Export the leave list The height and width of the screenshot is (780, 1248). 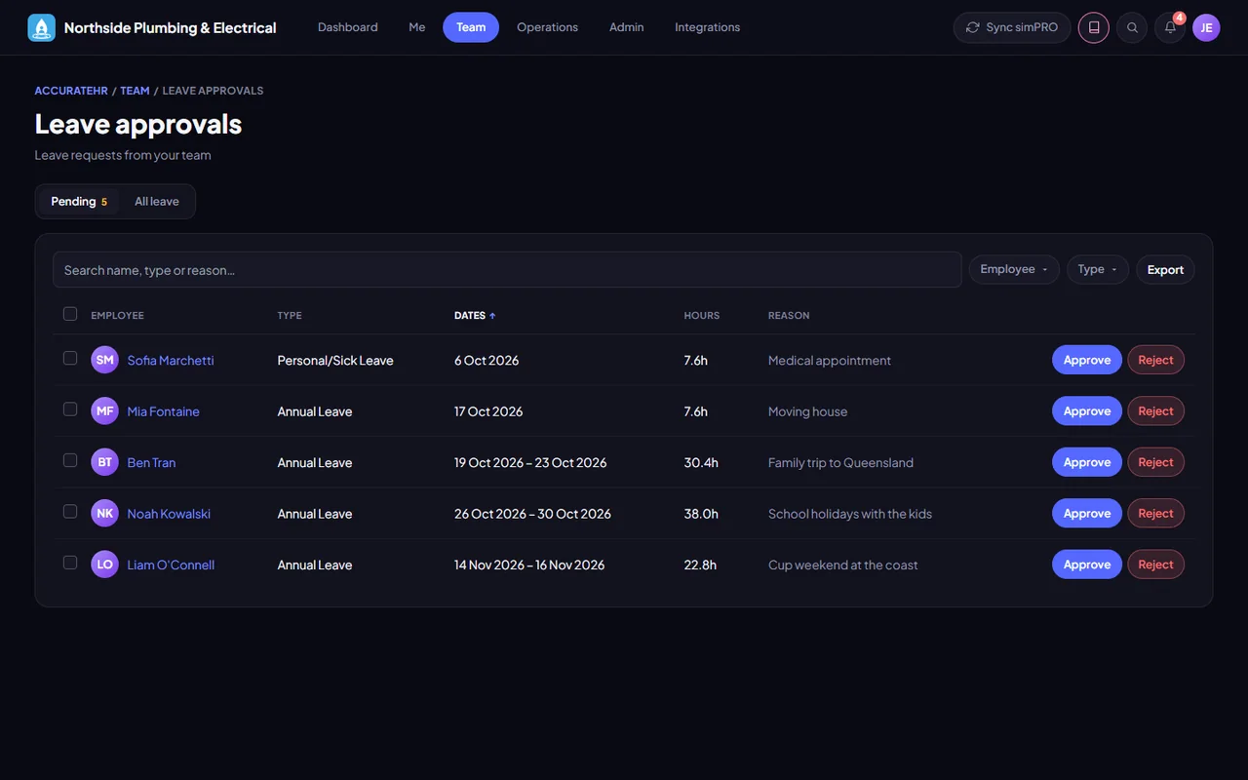(1165, 269)
